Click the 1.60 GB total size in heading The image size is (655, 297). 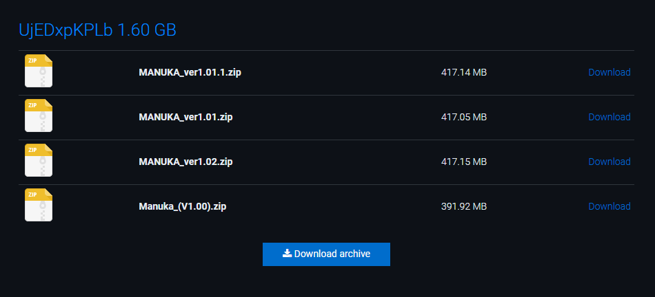(147, 30)
